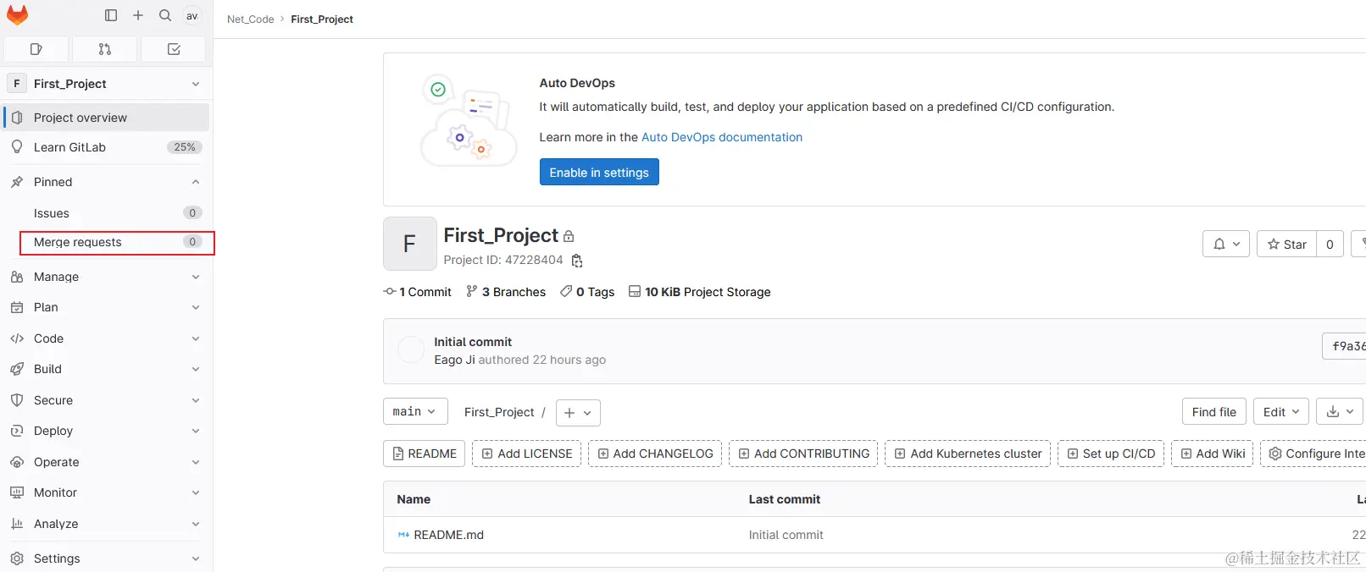Screen dimensions: 1366x572
Task: Click the GitLab fox logo
Action: point(17,15)
